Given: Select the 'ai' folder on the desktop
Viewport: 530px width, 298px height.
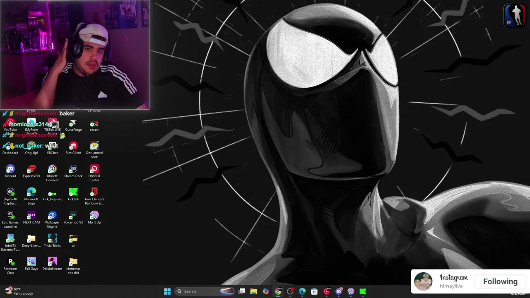Looking at the screenshot, I should 73,240.
